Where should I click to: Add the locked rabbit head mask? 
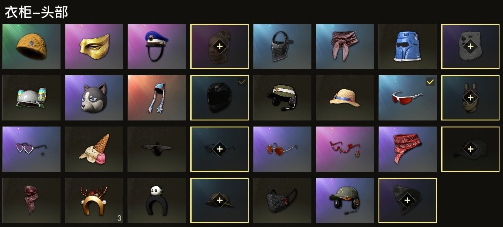[x=470, y=98]
